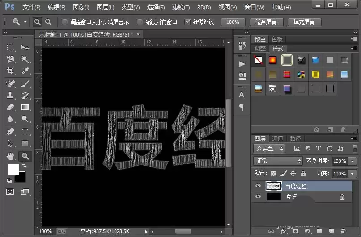The image size is (361, 237).
Task: Open the blend mode 正常 dropdown
Action: 278,161
